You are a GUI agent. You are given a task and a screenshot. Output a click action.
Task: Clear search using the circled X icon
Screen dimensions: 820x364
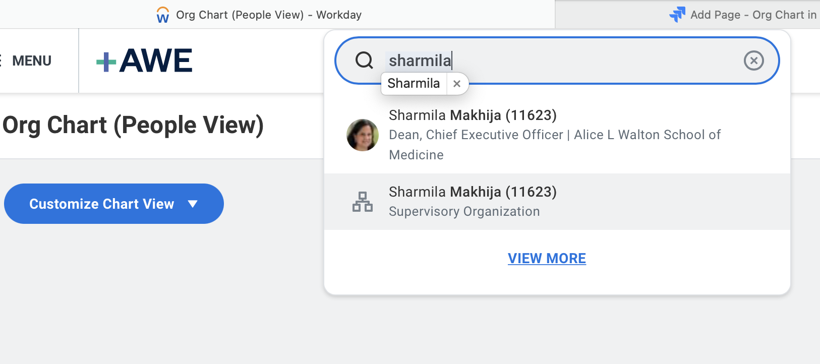(x=753, y=60)
